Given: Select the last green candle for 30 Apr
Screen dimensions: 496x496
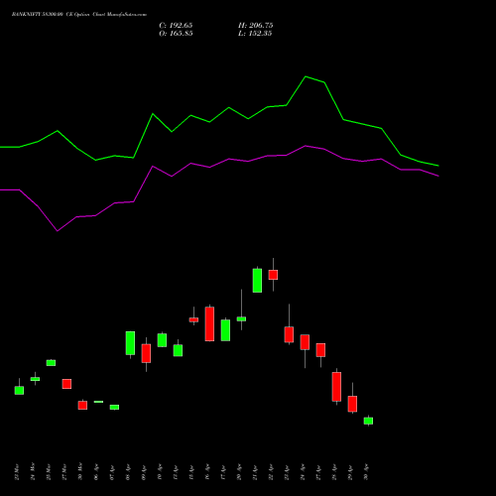Looking at the screenshot, I should 368,421.
